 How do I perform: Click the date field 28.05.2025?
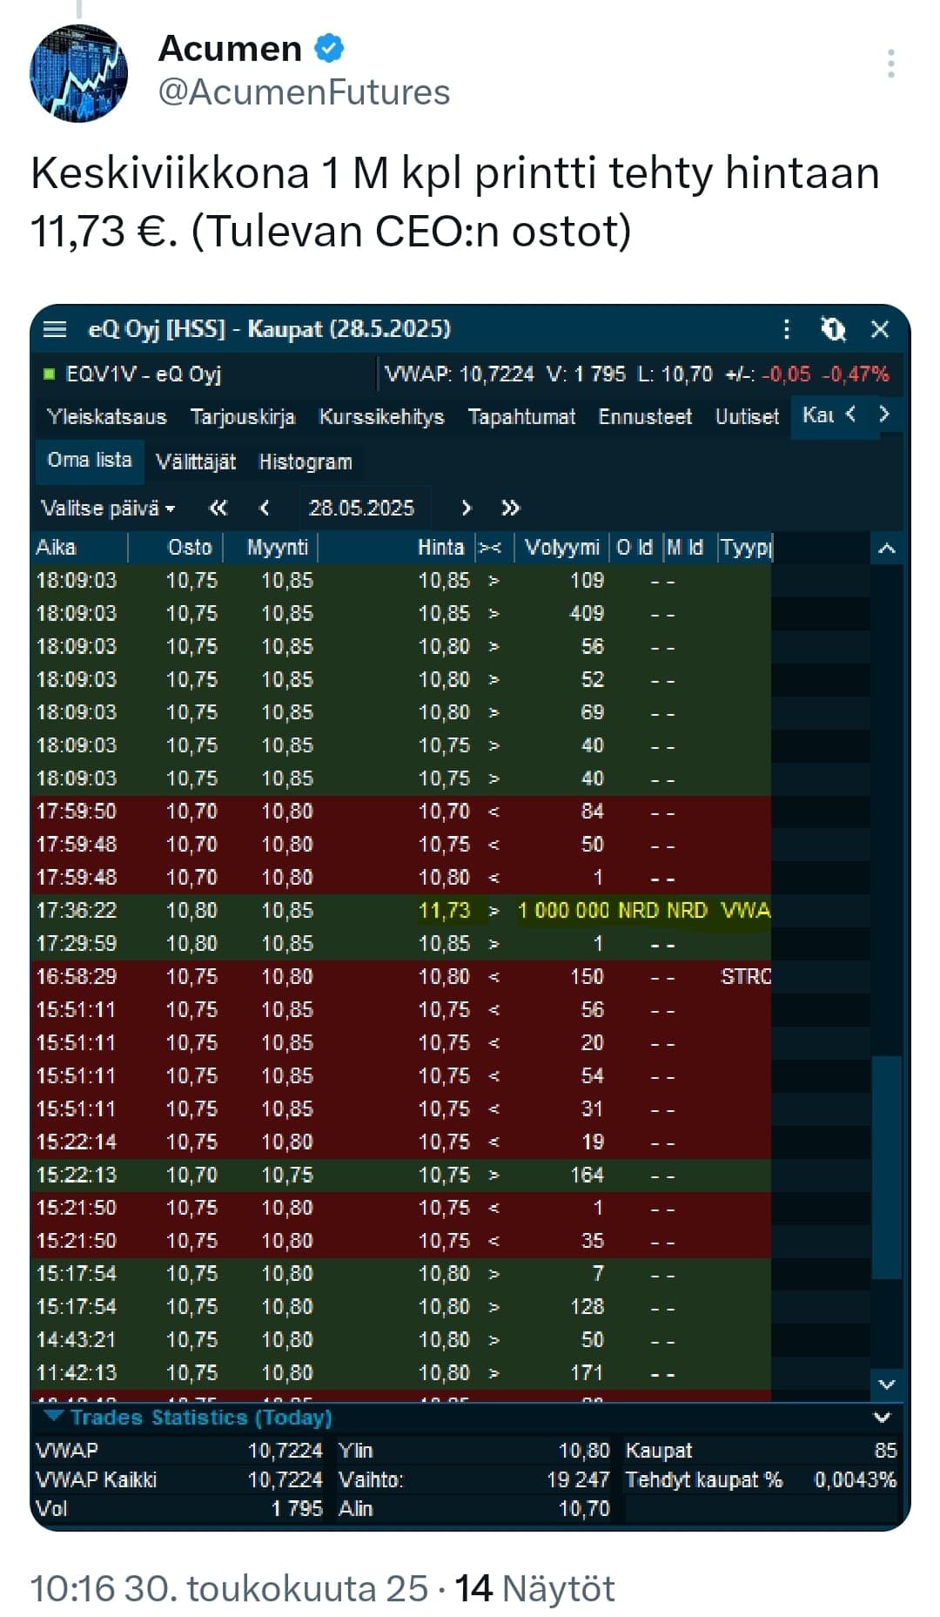(361, 508)
